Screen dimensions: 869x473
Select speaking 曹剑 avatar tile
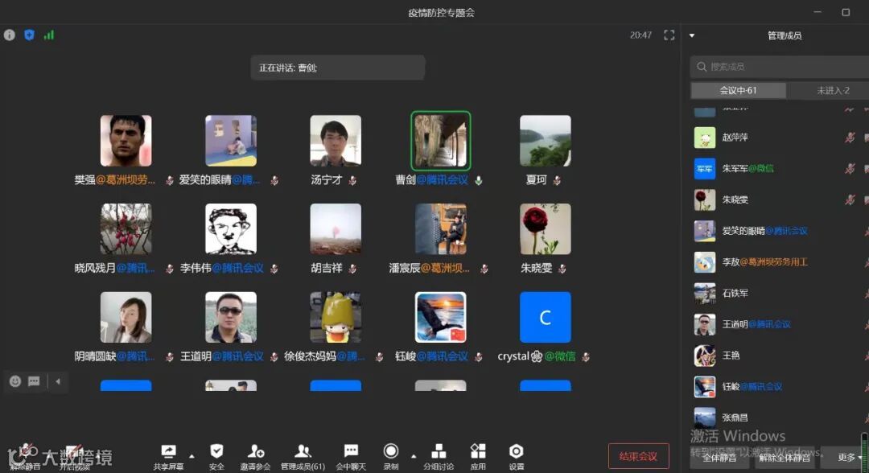tap(441, 141)
